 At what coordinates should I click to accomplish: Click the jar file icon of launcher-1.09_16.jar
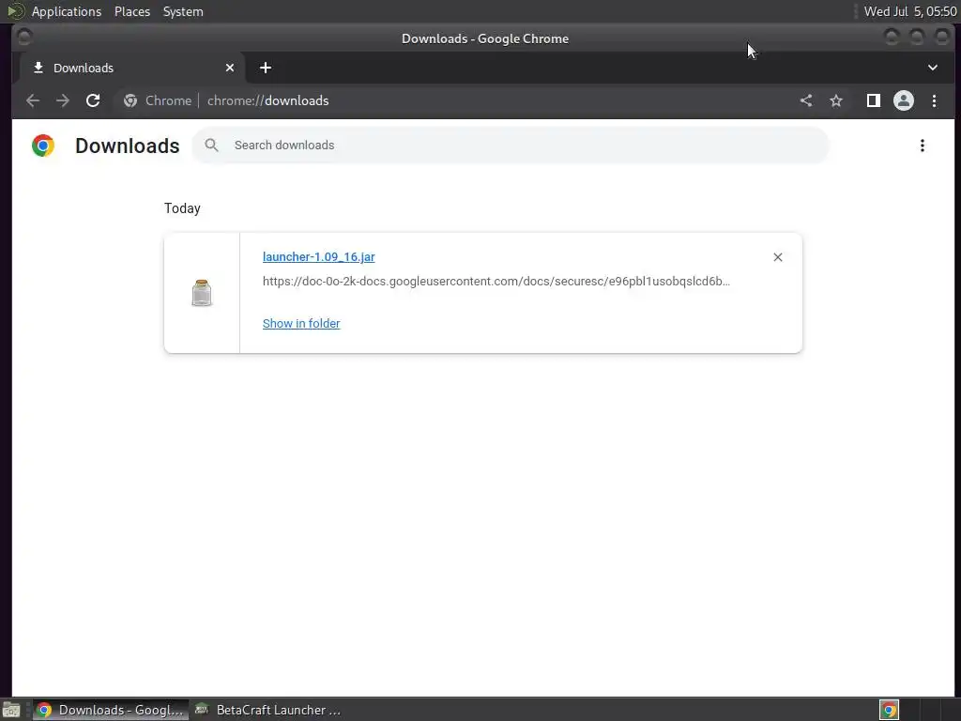[x=202, y=293]
